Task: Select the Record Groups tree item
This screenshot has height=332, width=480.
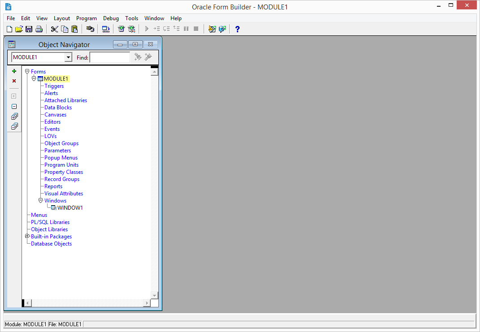Action: (62, 179)
